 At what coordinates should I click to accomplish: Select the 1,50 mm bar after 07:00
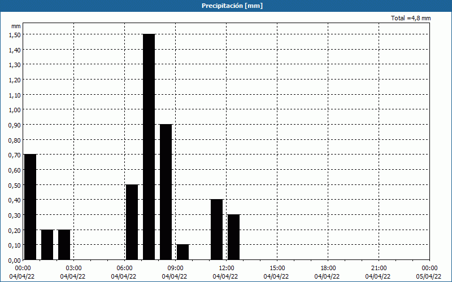[x=149, y=147]
